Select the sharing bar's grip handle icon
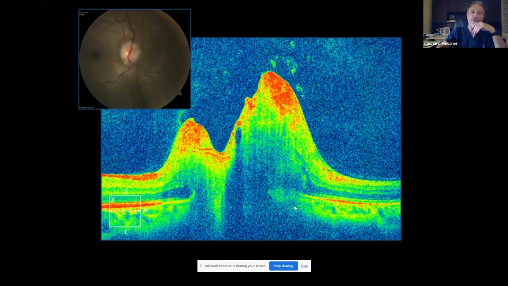Image resolution: width=508 pixels, height=286 pixels. click(201, 266)
